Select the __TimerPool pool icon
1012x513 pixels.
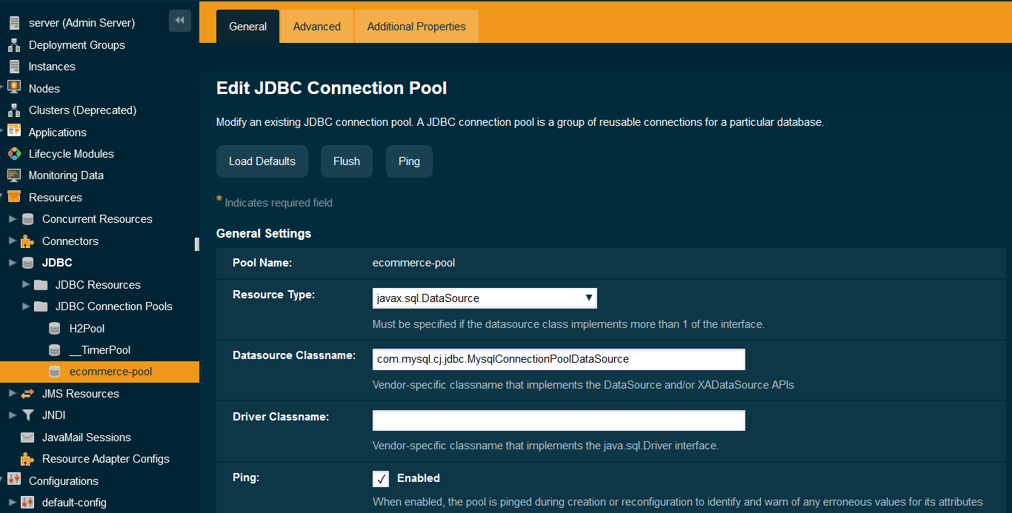tap(54, 349)
